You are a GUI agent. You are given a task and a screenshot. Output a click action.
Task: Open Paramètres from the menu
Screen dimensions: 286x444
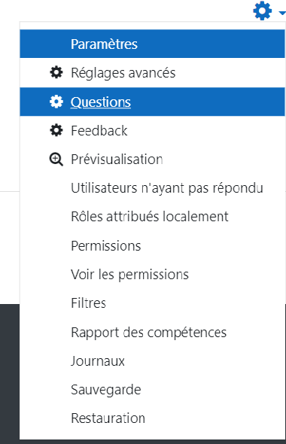click(x=152, y=44)
